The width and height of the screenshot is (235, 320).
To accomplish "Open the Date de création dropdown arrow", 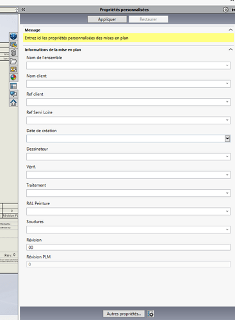I will pos(227,139).
